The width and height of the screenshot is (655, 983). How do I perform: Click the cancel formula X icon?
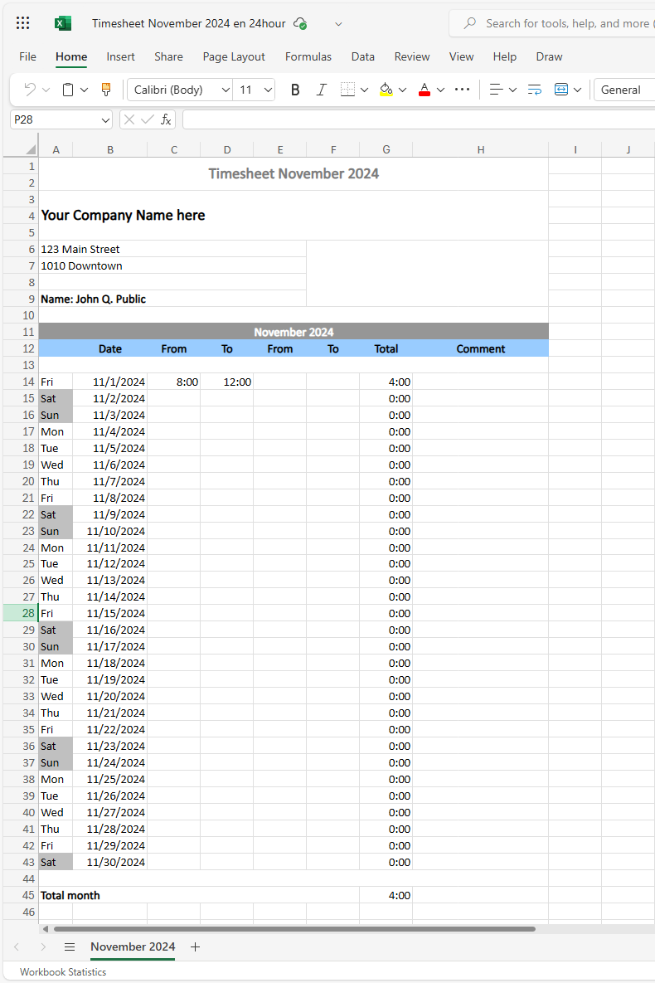[129, 119]
